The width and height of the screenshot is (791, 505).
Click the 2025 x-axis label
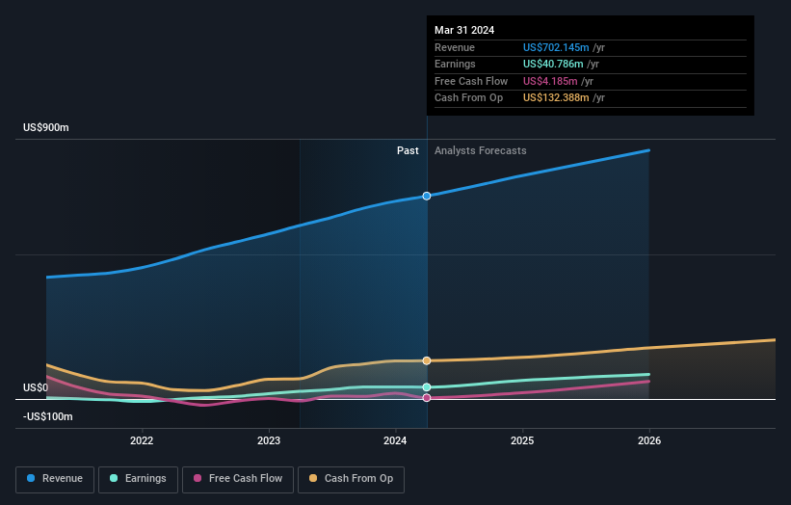[x=522, y=440]
